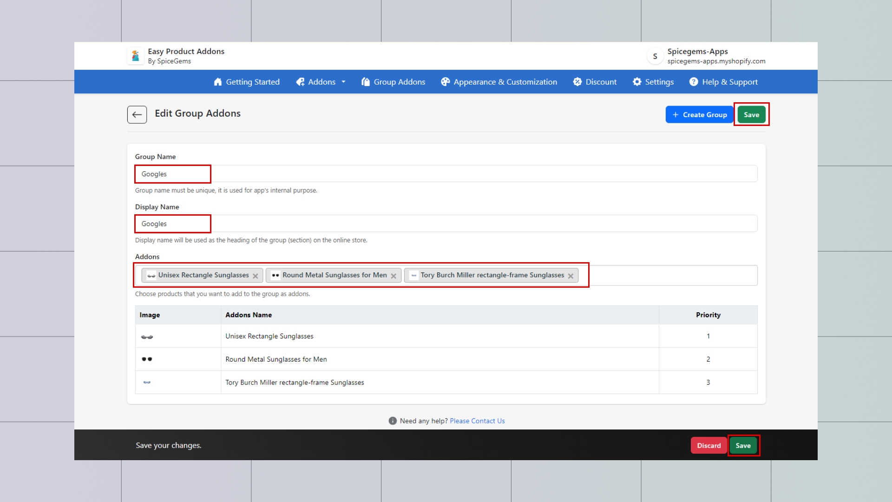Click Round Metal Sunglasses row image
892x502 pixels.
[147, 359]
